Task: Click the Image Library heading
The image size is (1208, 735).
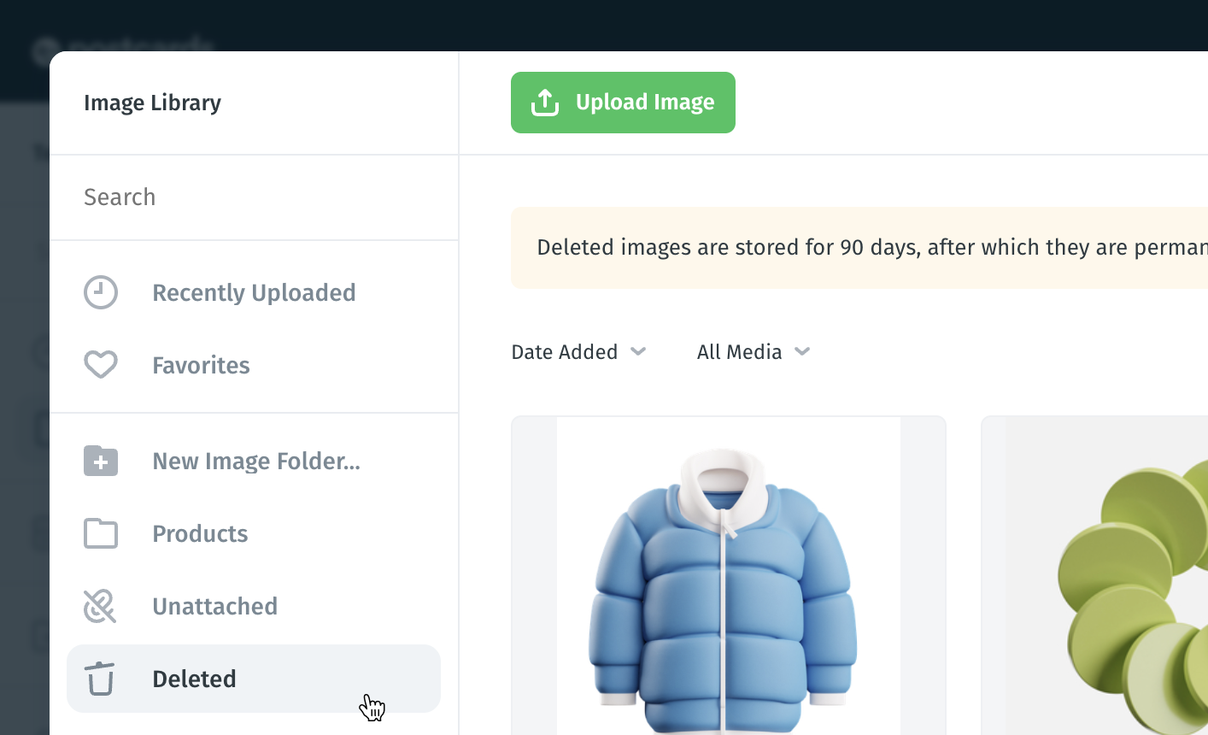Action: pyautogui.click(x=152, y=103)
